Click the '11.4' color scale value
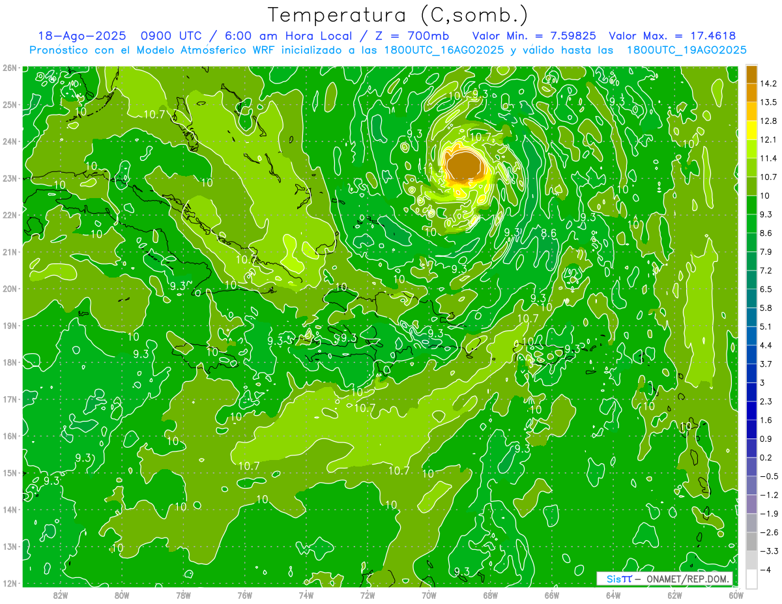The height and width of the screenshot is (604, 782). (768, 158)
